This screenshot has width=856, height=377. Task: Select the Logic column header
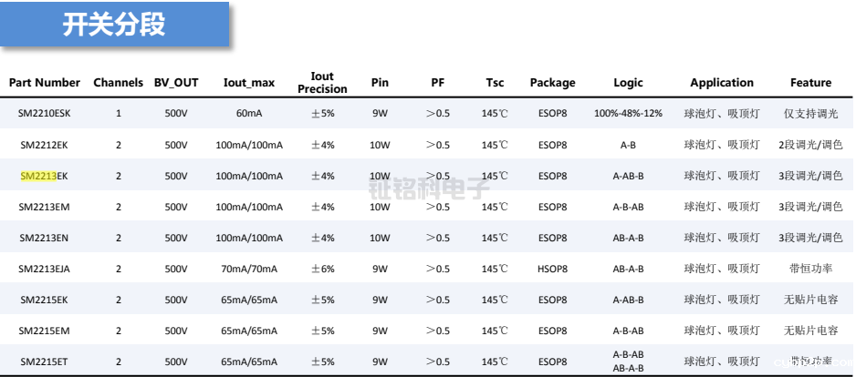click(628, 83)
